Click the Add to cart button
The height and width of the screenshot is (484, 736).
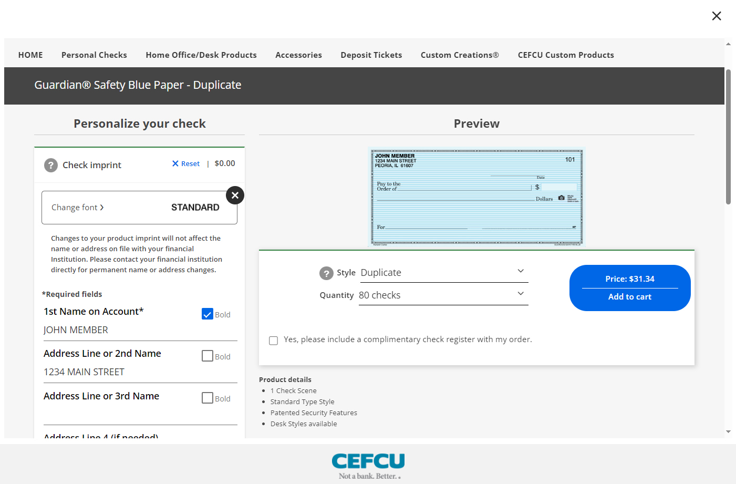coord(630,297)
